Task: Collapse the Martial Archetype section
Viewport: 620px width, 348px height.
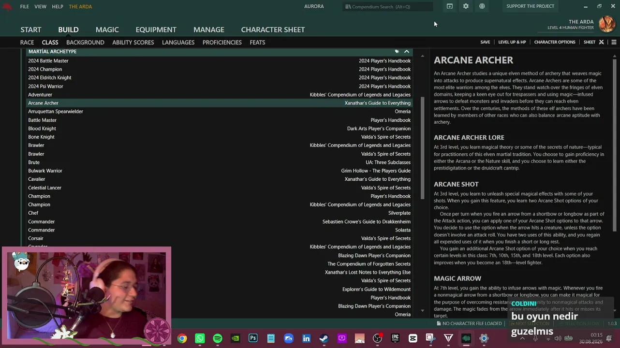Action: (x=407, y=51)
